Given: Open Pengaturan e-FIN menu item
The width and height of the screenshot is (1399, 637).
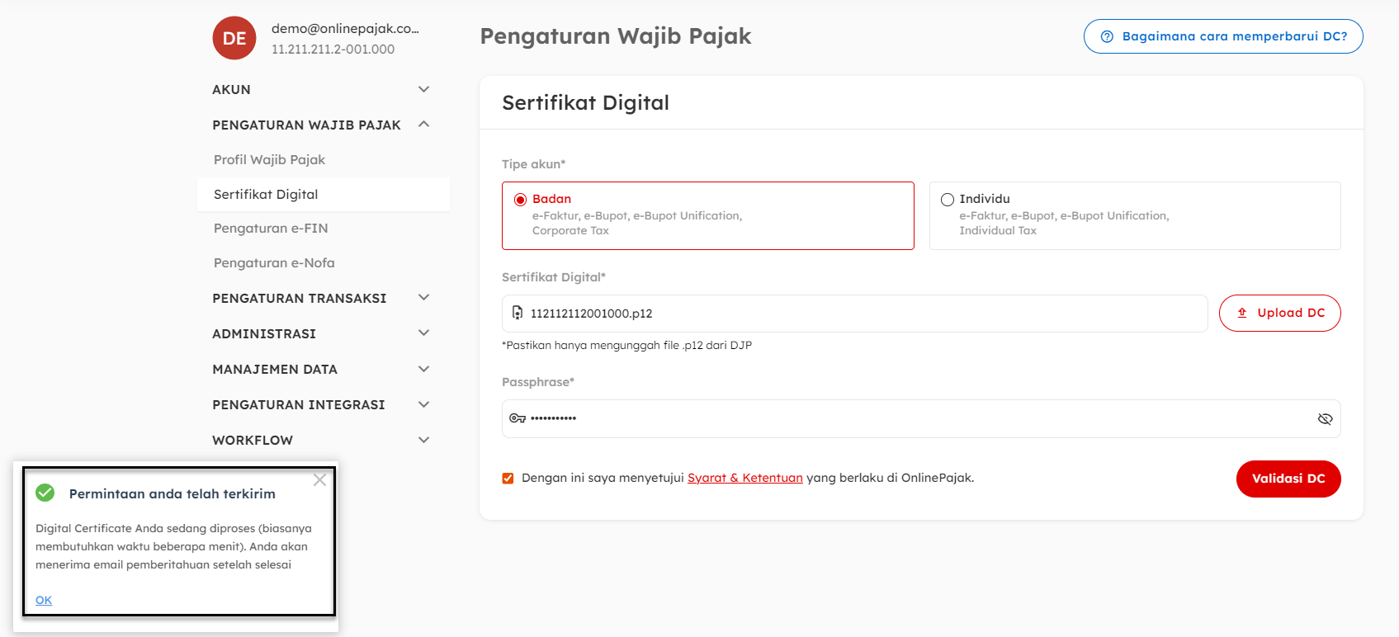Looking at the screenshot, I should pyautogui.click(x=271, y=229).
